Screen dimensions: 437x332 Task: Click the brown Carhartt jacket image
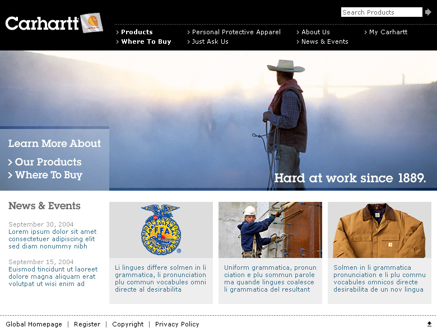(x=379, y=230)
